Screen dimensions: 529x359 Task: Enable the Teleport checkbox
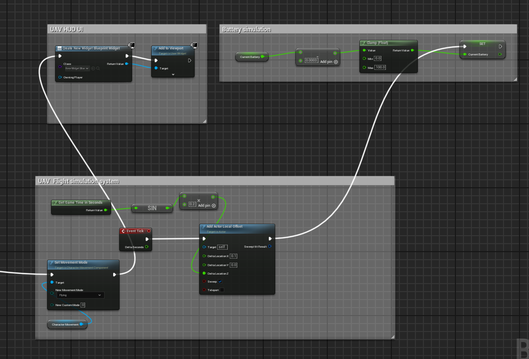[x=222, y=290]
